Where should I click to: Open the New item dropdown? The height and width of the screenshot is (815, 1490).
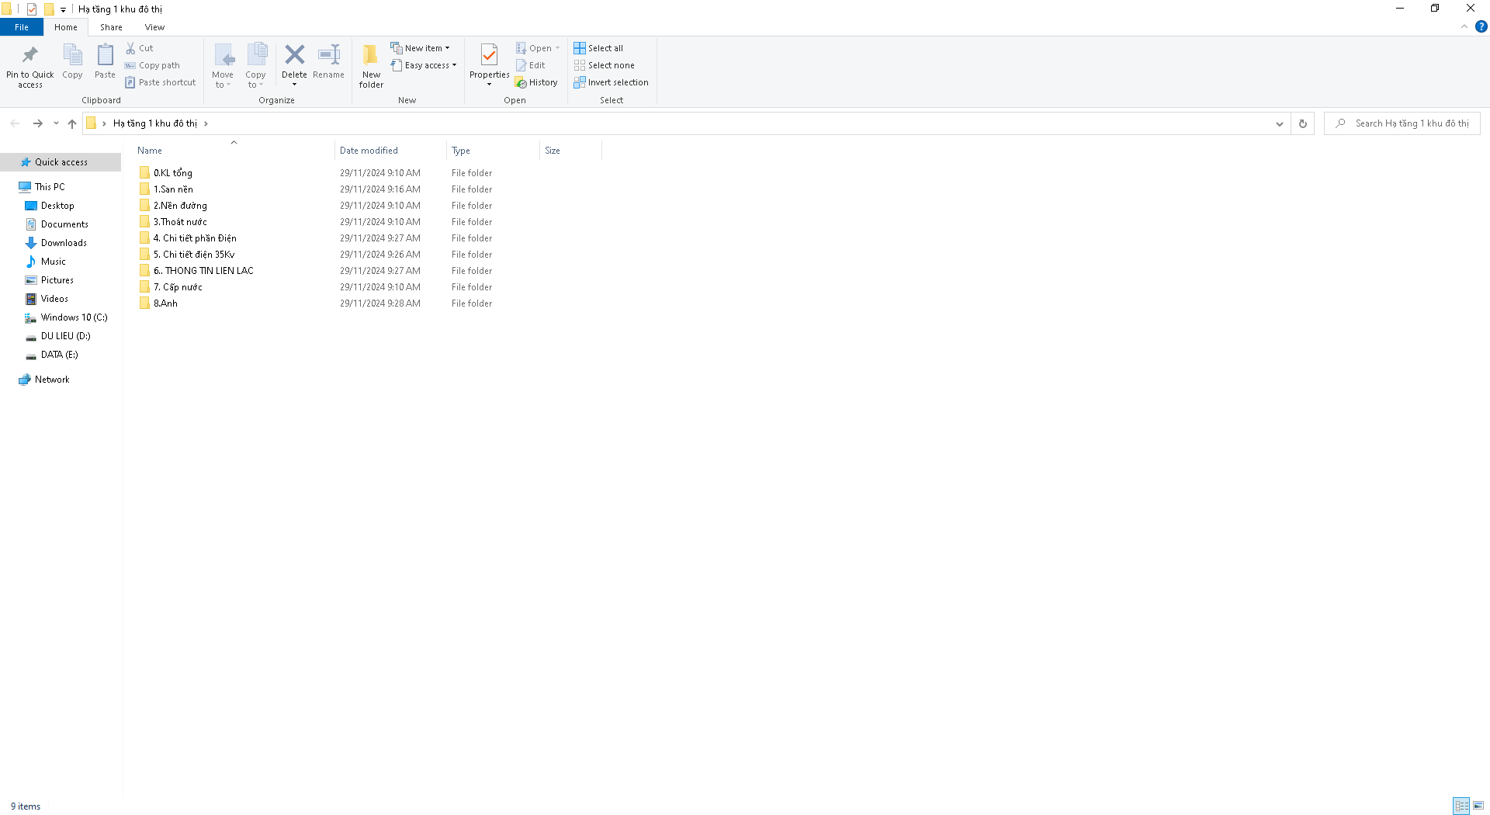point(420,48)
